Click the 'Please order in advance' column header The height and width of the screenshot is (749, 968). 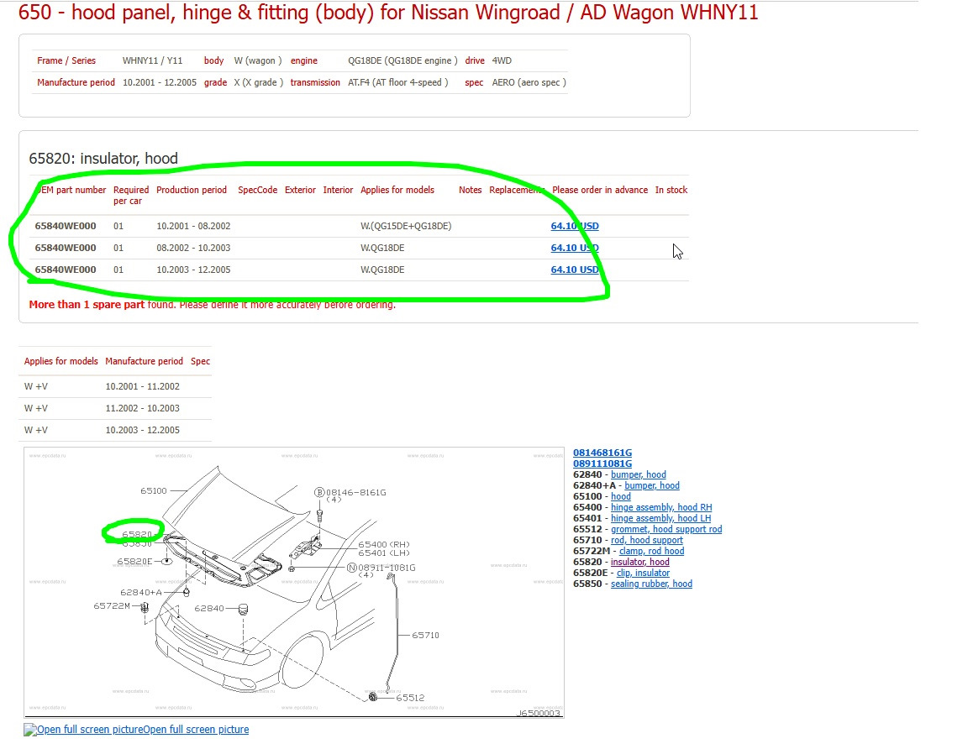(x=600, y=190)
